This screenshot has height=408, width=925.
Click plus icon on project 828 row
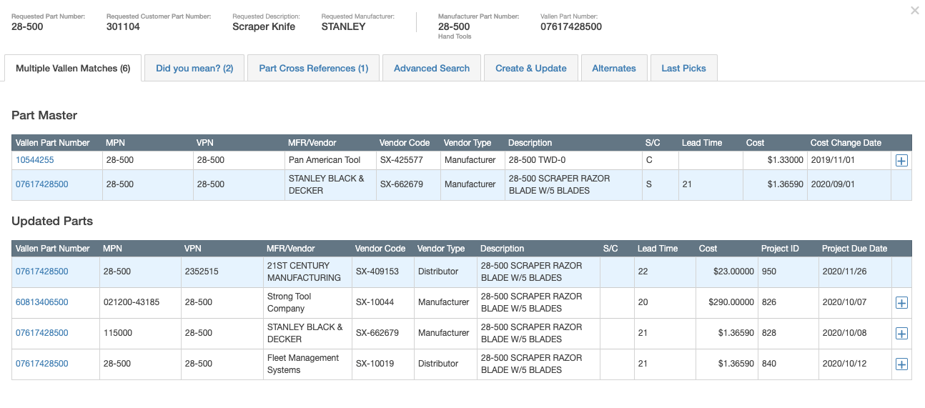pos(901,334)
